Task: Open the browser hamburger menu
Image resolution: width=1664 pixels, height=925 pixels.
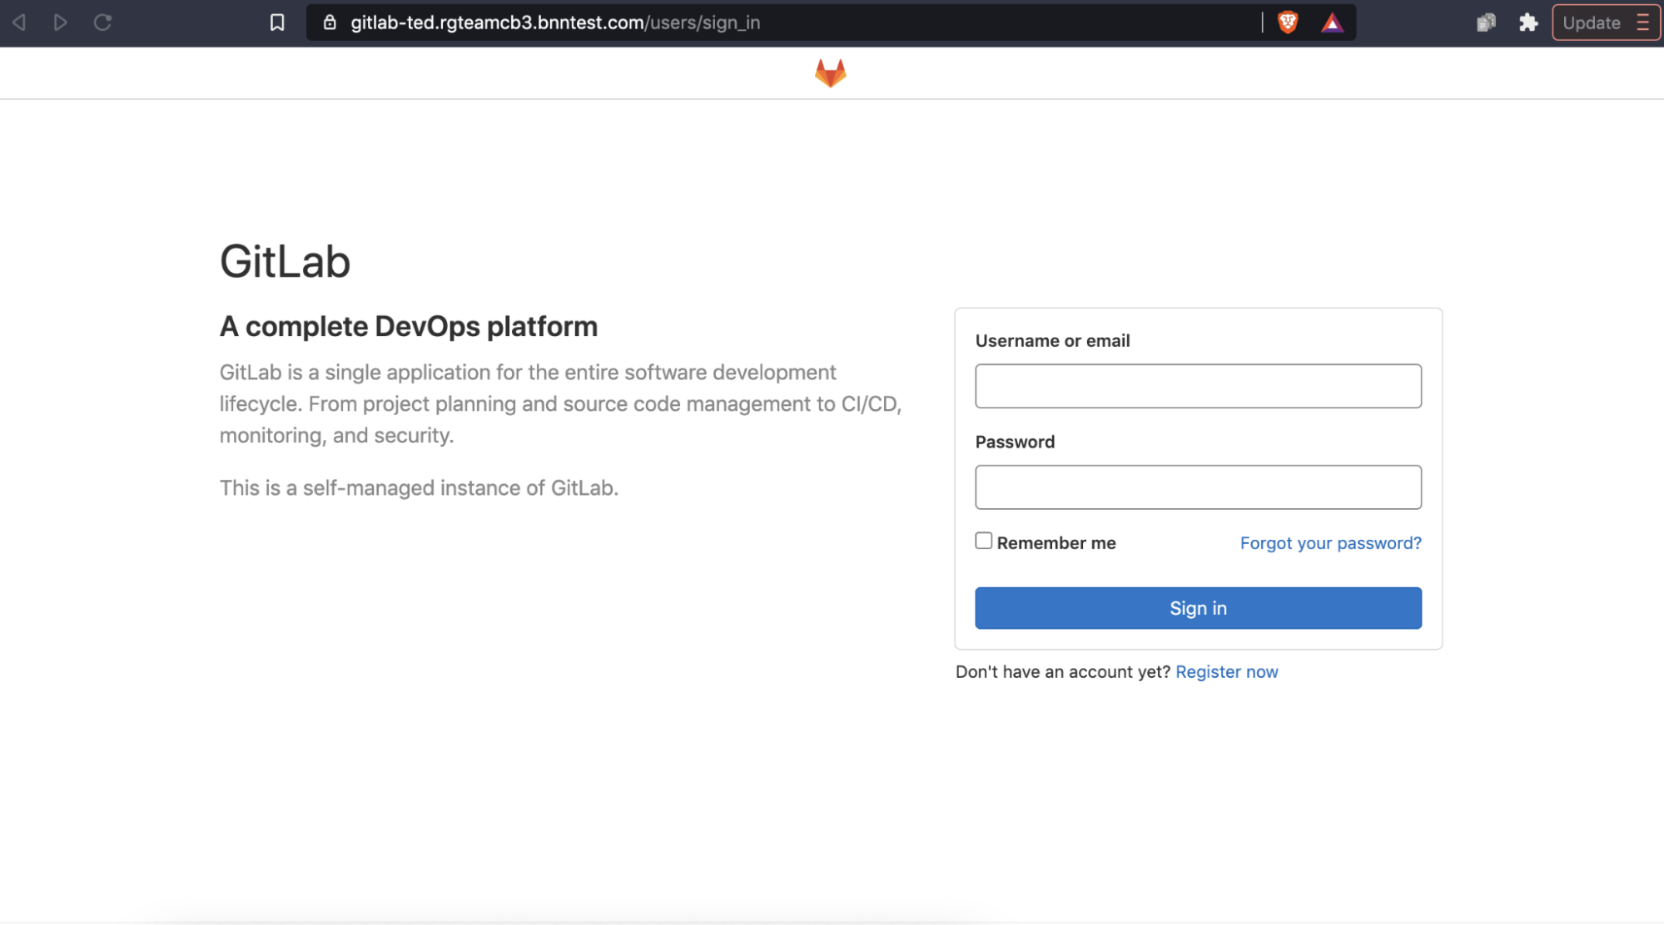Action: point(1643,22)
